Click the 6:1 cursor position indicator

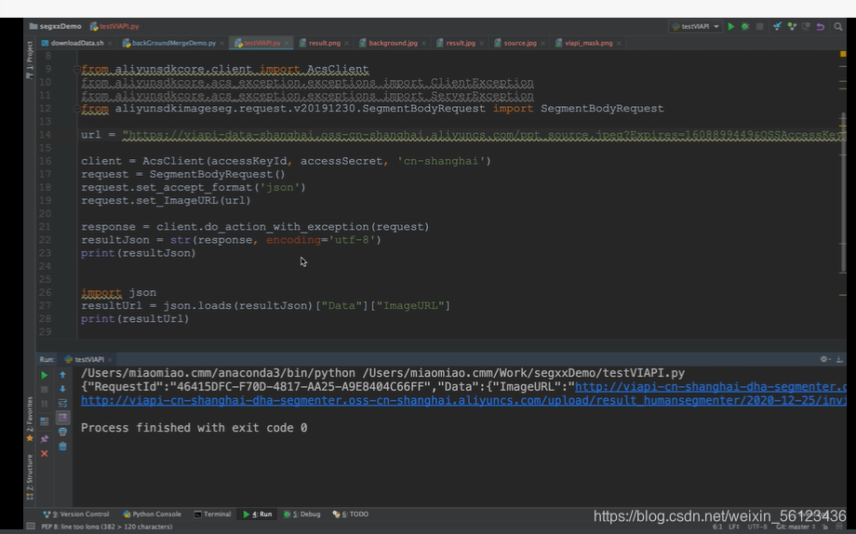click(717, 527)
